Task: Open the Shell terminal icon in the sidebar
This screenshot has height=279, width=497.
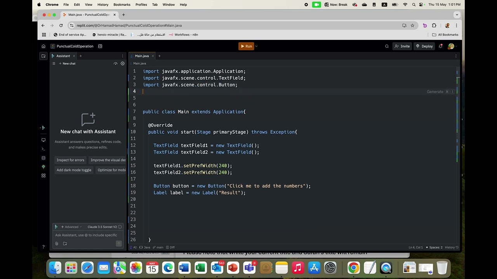Action: tap(43, 149)
